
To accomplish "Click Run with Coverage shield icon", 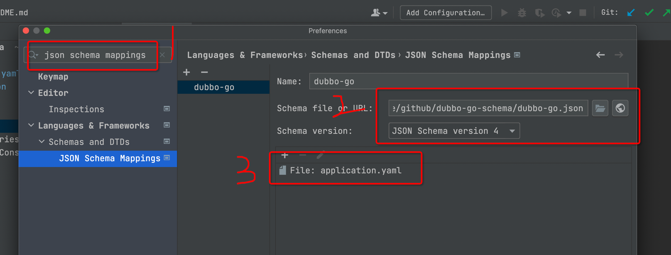I will [540, 13].
